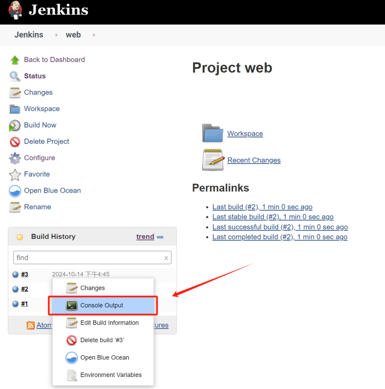Choose Environment Variables menu entry
Image resolution: width=385 pixels, height=389 pixels.
click(x=103, y=375)
